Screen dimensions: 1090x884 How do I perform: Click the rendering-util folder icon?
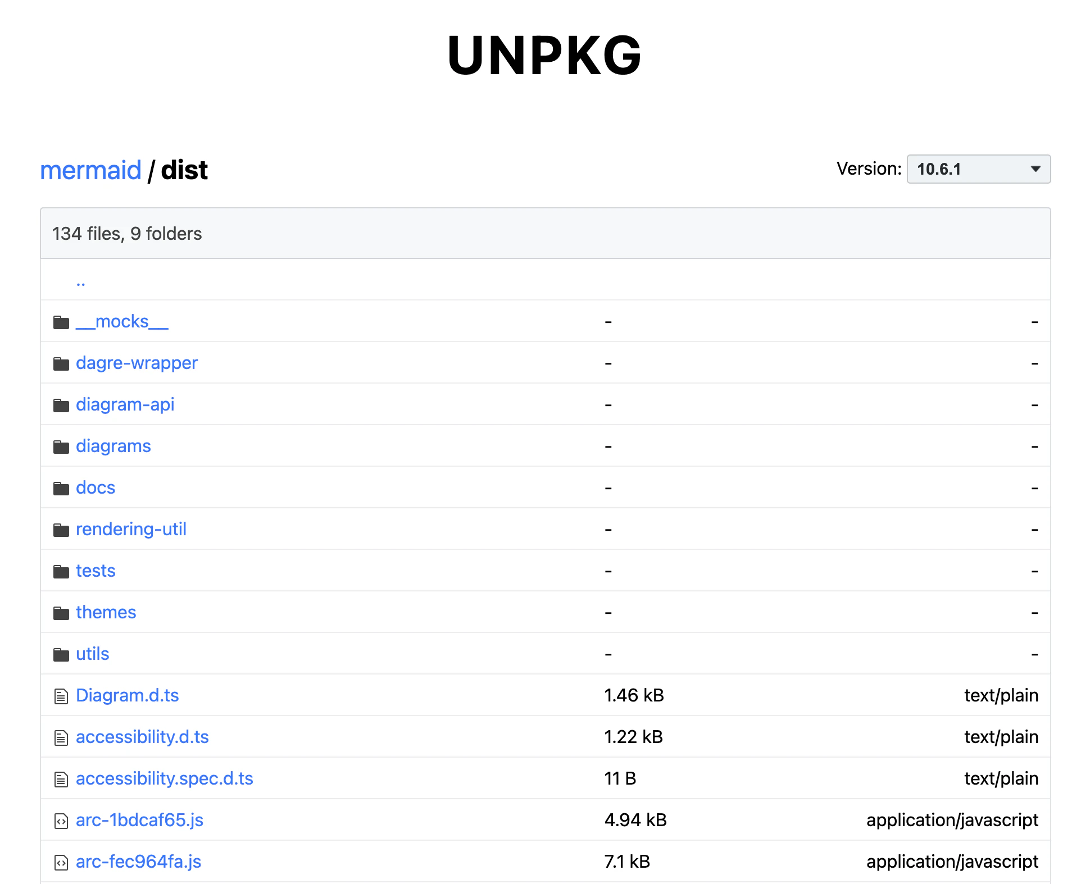(61, 530)
